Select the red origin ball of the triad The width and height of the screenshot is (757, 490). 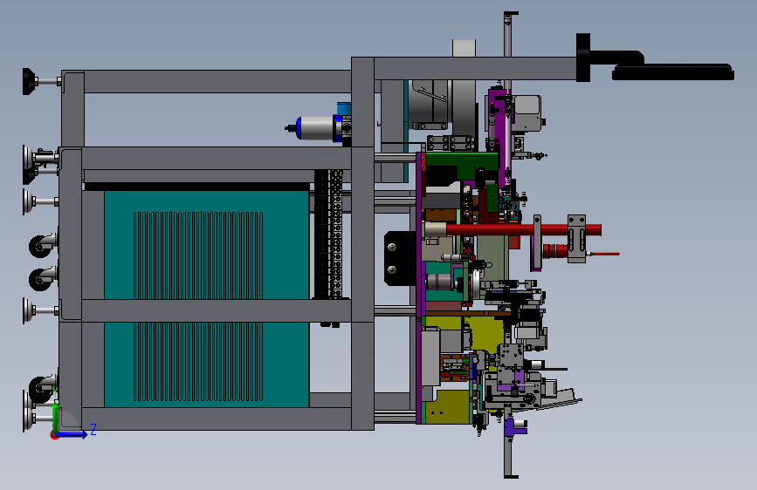(x=54, y=435)
